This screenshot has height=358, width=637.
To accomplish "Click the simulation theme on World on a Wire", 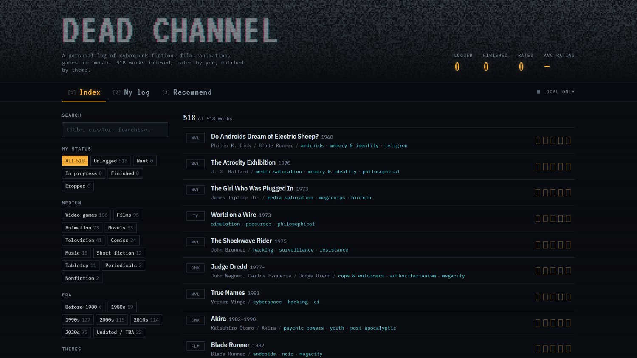I will pos(225,224).
